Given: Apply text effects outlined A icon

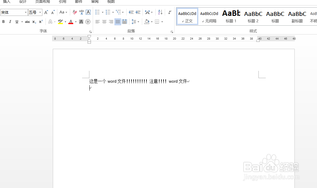Looking at the screenshot, I should click(x=50, y=22).
